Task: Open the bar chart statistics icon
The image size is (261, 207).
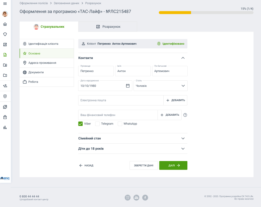Action: (5, 127)
